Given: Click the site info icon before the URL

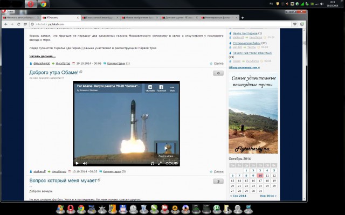Looking at the screenshot, I should point(32,24).
